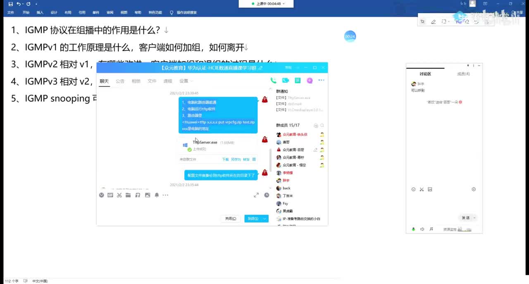Click 另存为 link for TftpServer.exe file

pos(236,159)
